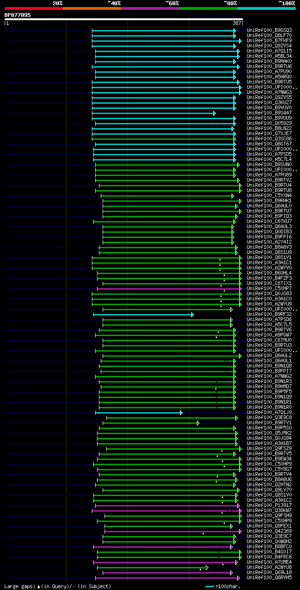Select the UniRef100_Q38KW7 label

click(x=269, y=510)
